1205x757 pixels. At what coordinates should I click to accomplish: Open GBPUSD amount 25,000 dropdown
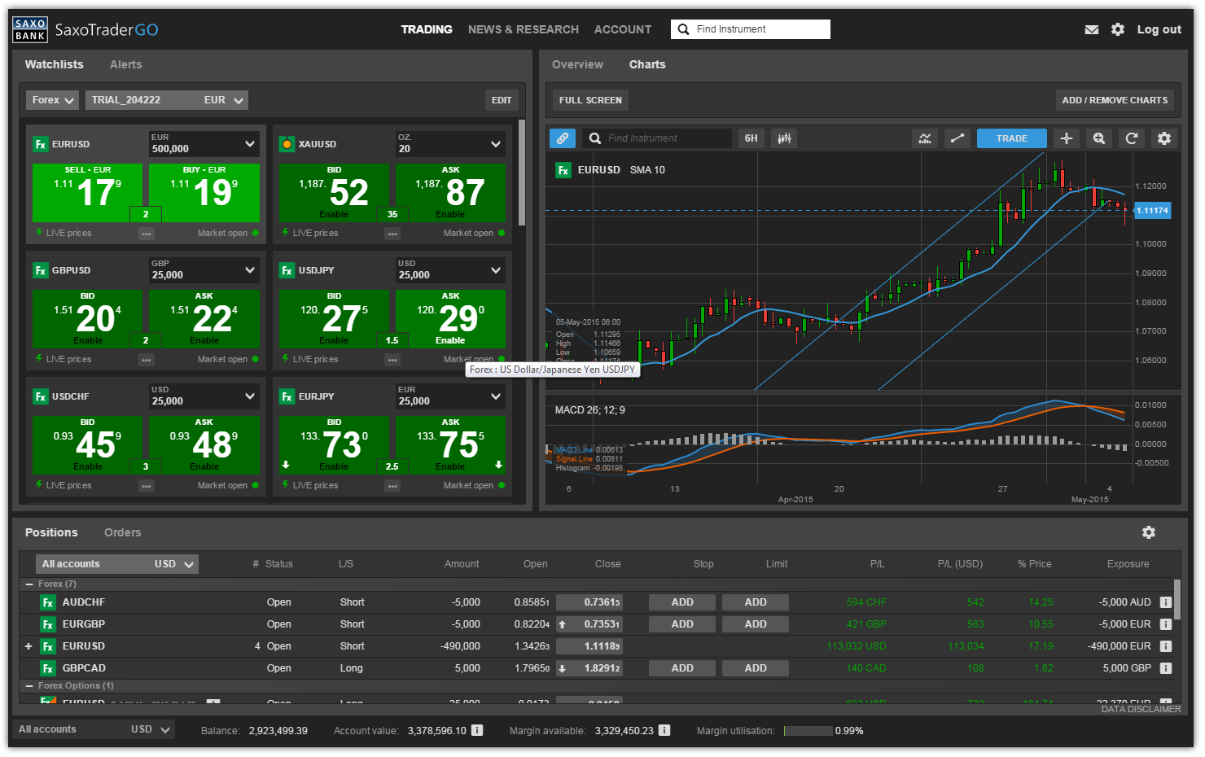point(204,270)
